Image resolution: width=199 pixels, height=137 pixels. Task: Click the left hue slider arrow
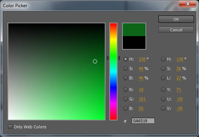coord(108,58)
